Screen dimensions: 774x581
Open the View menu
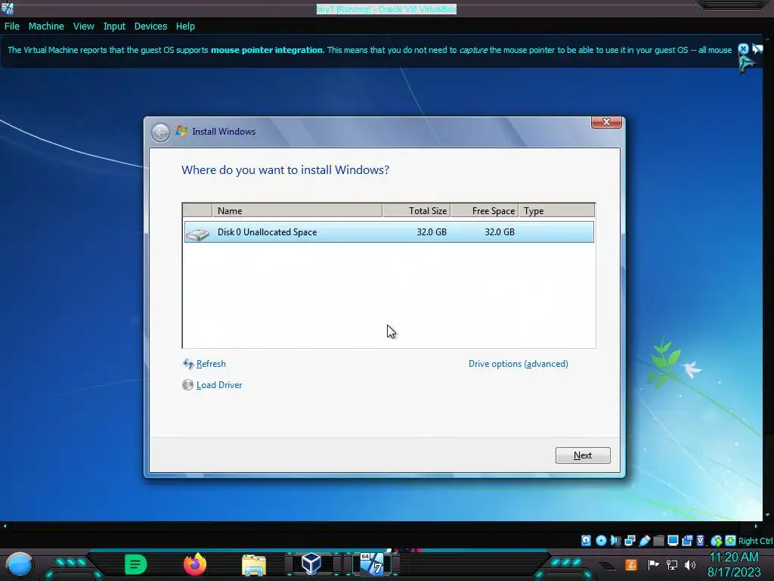(83, 26)
